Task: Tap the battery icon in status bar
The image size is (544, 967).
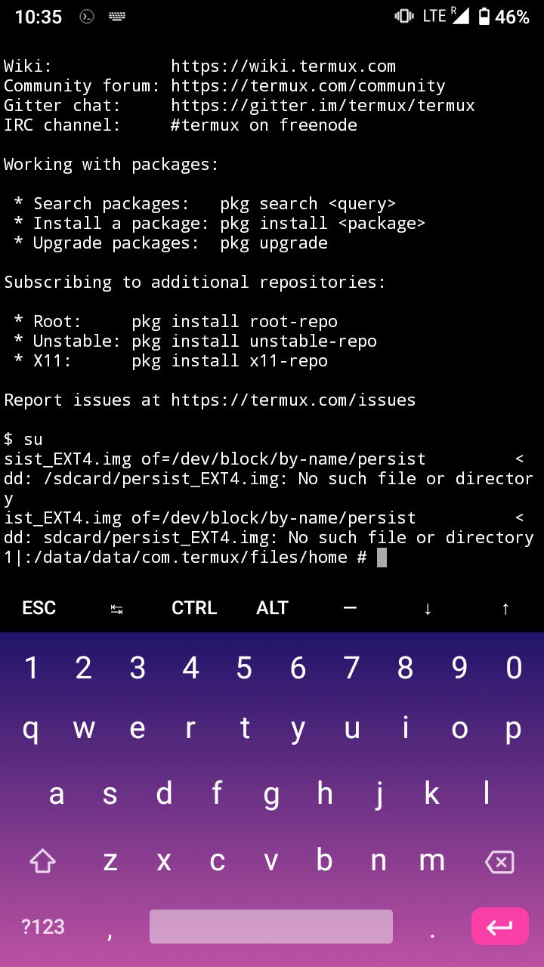Action: (484, 17)
